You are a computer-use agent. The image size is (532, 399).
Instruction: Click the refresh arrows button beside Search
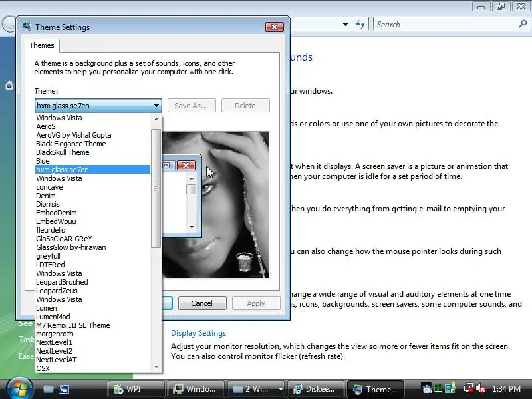point(360,25)
